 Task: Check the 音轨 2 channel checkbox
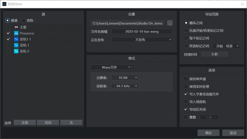coord(8,51)
